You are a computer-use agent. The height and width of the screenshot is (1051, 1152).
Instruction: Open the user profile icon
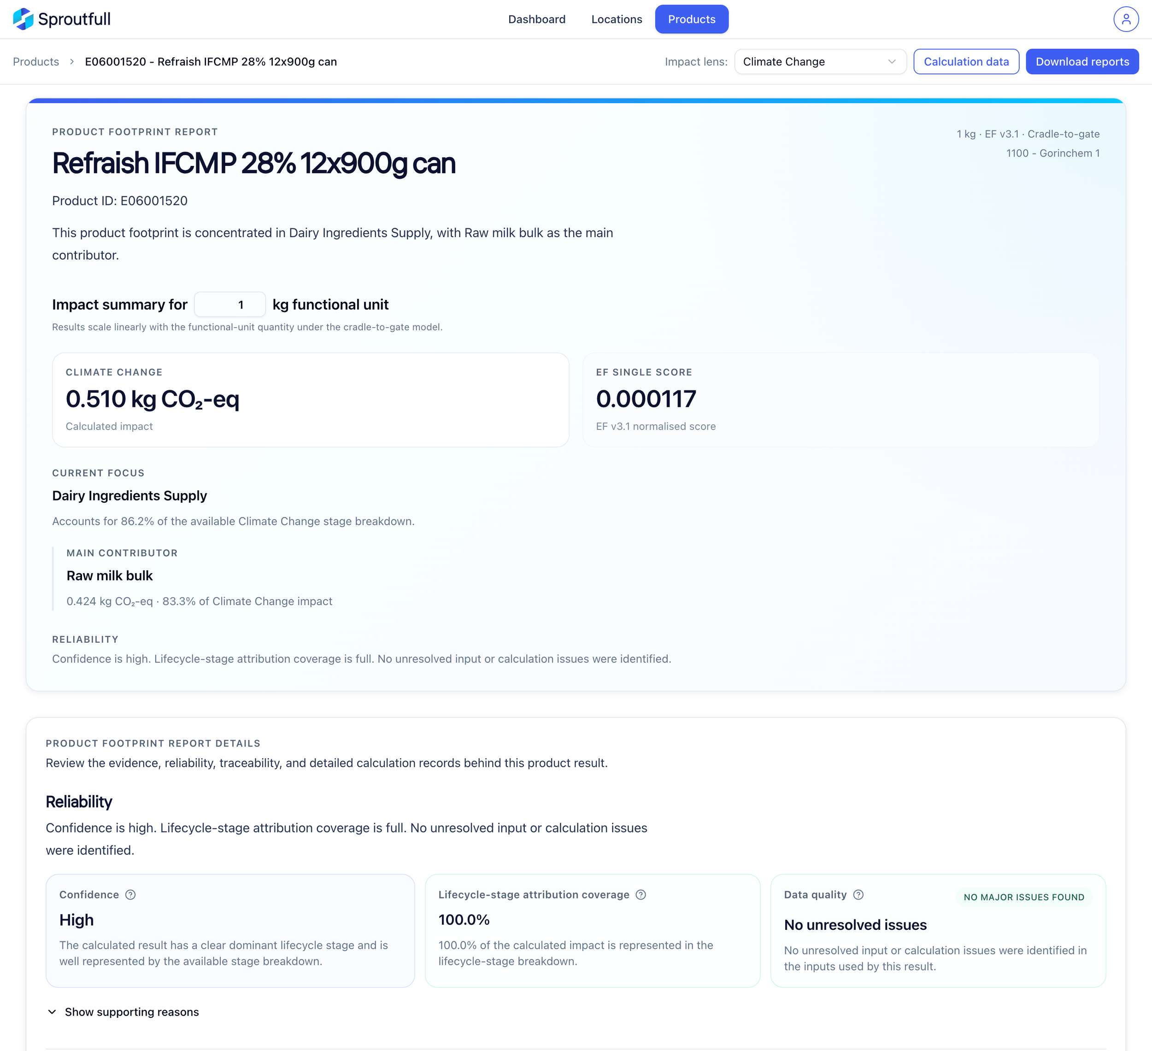point(1125,19)
